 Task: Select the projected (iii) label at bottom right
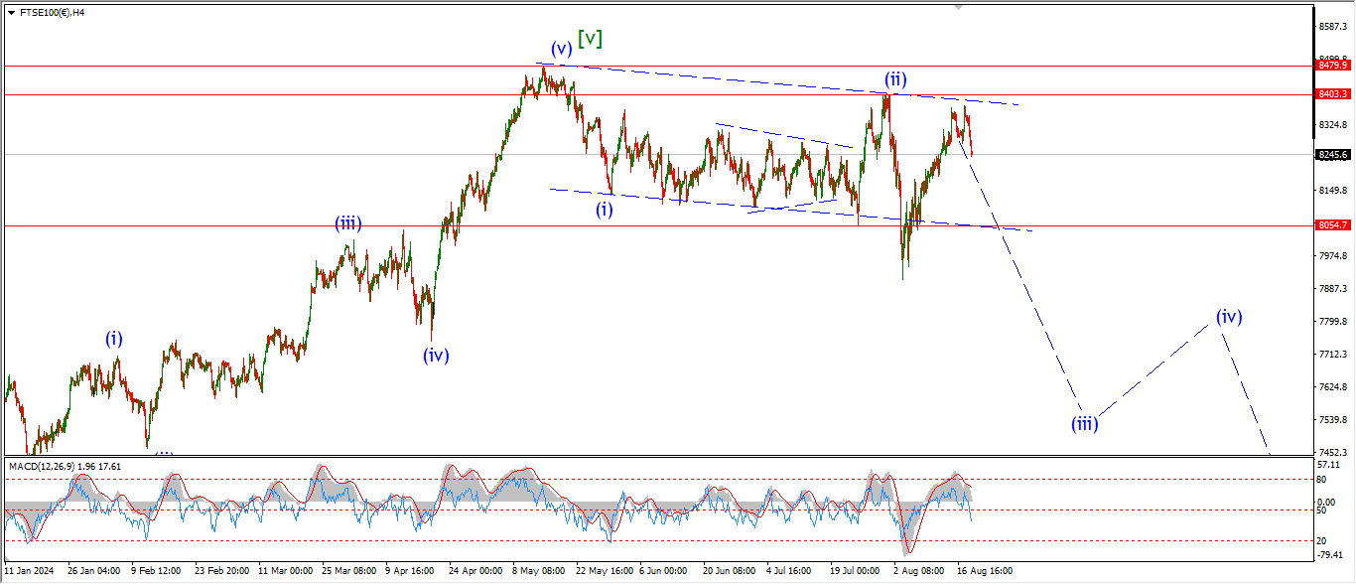1084,424
